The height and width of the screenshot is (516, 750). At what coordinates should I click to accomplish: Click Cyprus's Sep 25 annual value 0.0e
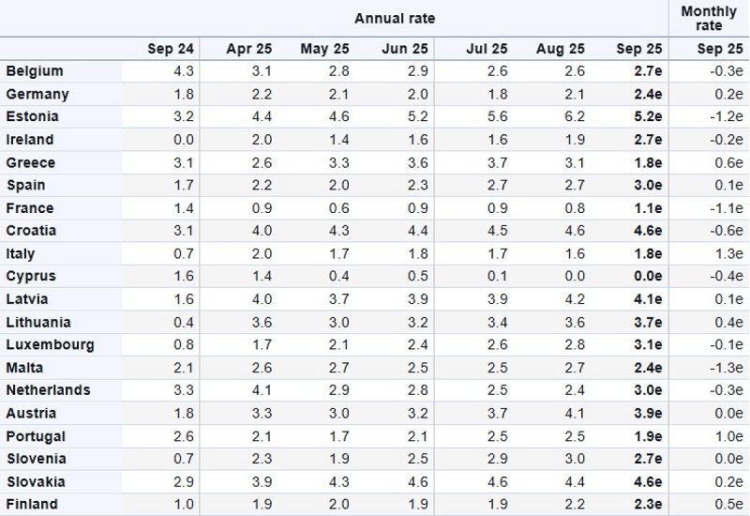click(647, 277)
